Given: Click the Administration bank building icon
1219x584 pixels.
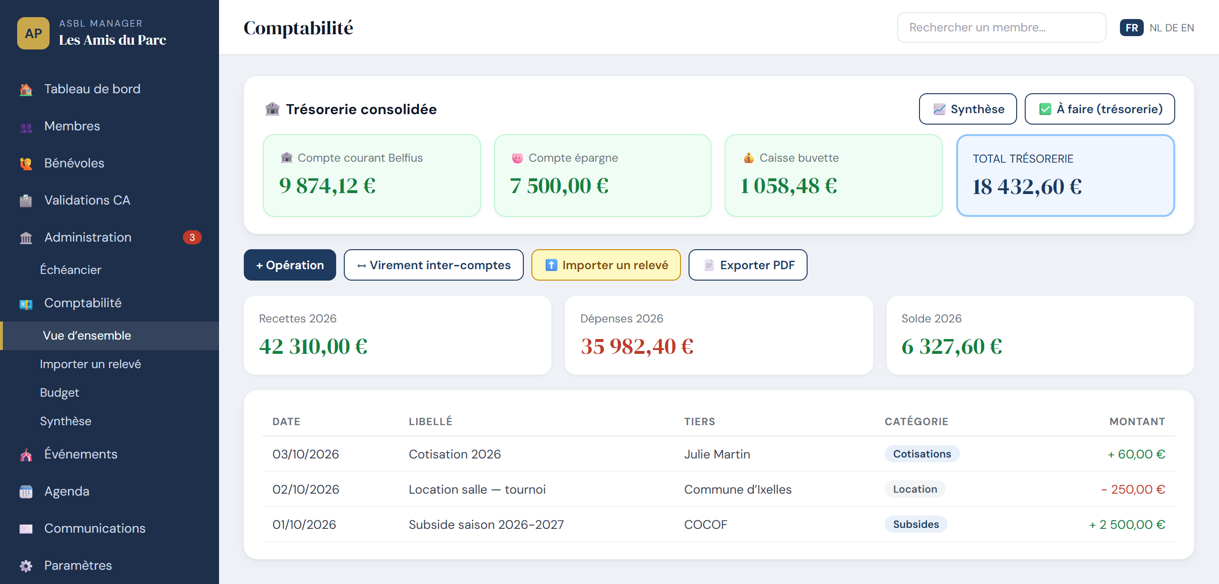Looking at the screenshot, I should 26,238.
